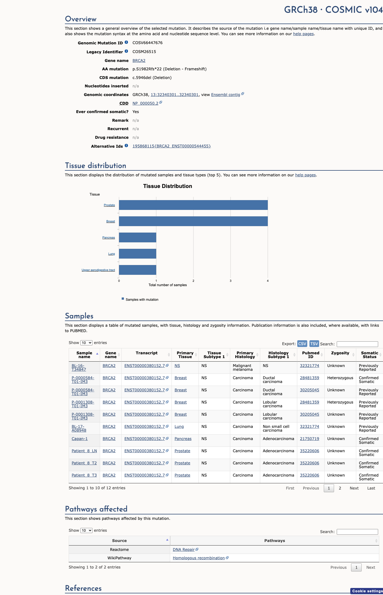
Task: Open transcript ENST00000380152.7 in Patient_8_T2 row
Action: click(x=144, y=463)
